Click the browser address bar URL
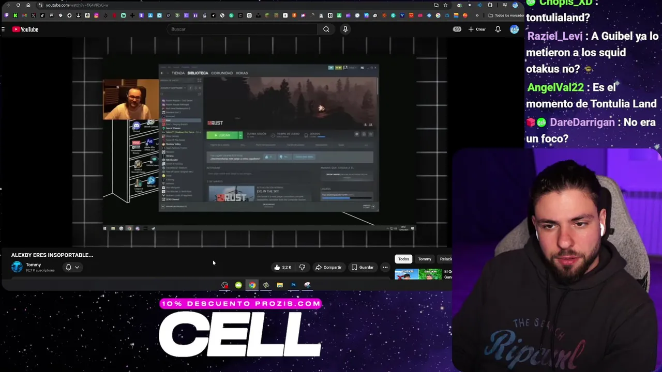662x372 pixels. (x=77, y=5)
